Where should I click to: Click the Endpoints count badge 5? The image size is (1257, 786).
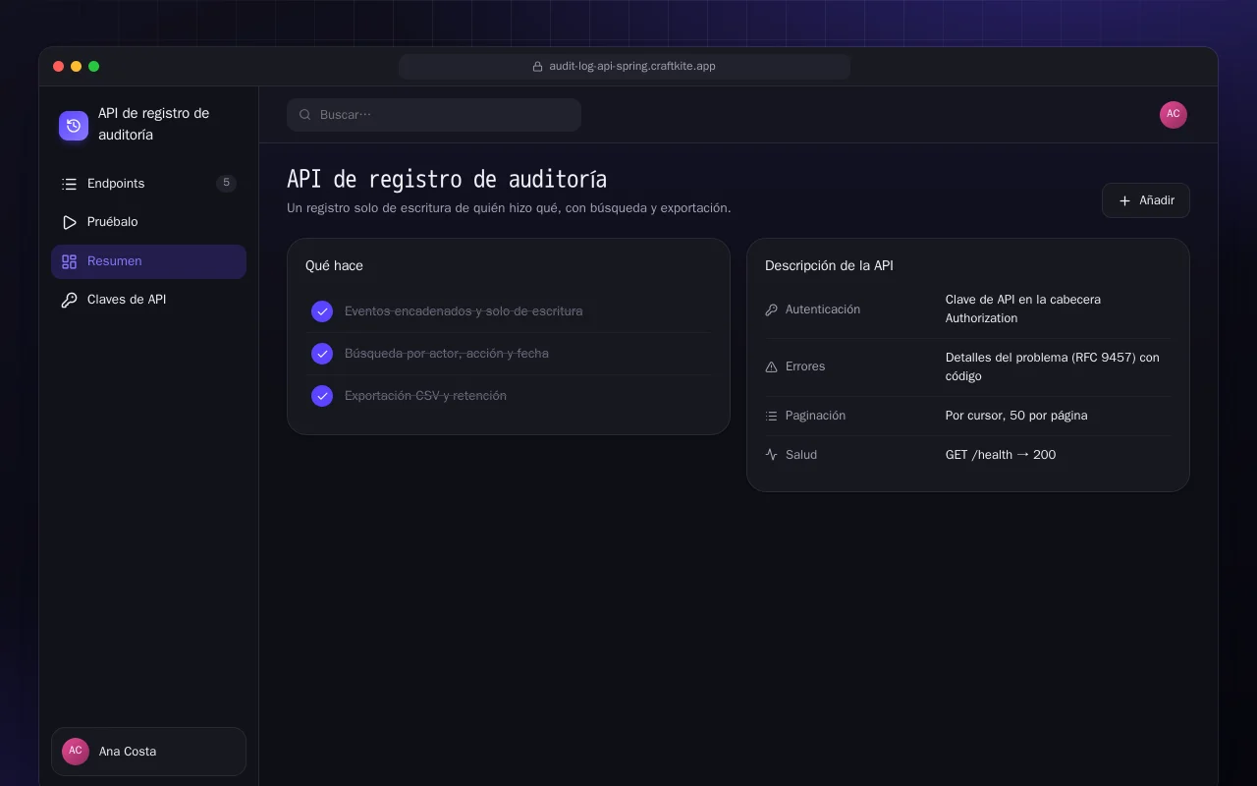(x=226, y=183)
